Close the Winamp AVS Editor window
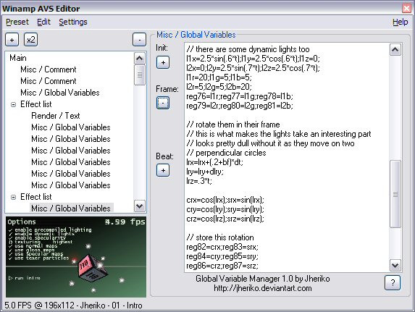The image size is (415, 312). (x=406, y=8)
